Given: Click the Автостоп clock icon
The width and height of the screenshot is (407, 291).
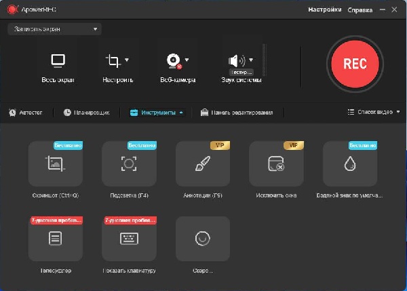Looking at the screenshot, I should (x=12, y=113).
